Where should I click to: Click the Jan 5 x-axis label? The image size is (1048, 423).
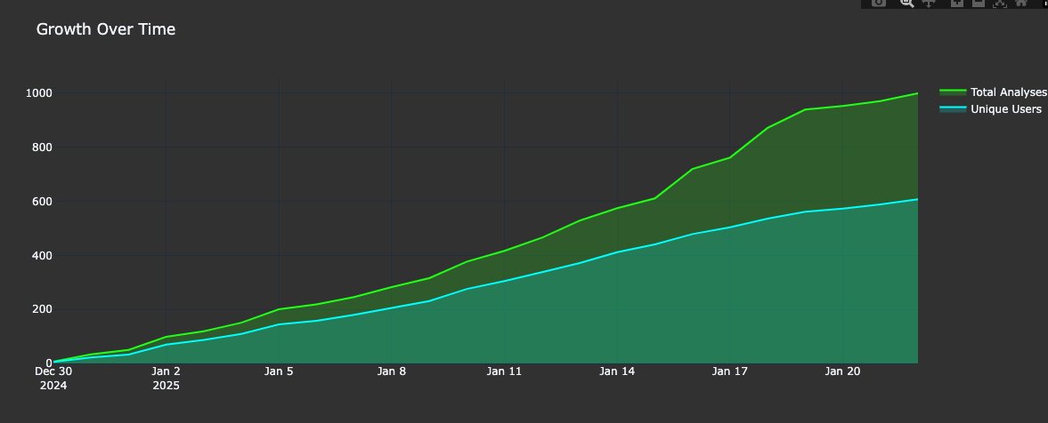(279, 371)
